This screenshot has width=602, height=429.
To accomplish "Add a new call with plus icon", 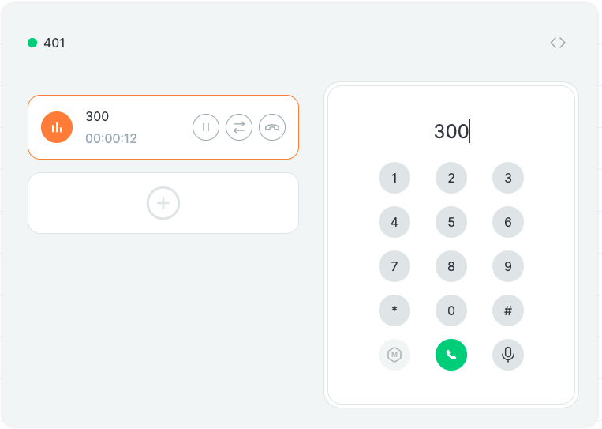I will click(163, 203).
